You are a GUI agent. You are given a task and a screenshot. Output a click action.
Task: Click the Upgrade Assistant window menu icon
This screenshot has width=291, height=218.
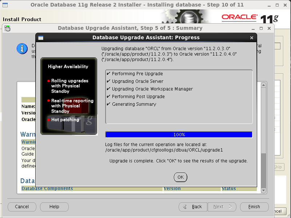pos(7,28)
